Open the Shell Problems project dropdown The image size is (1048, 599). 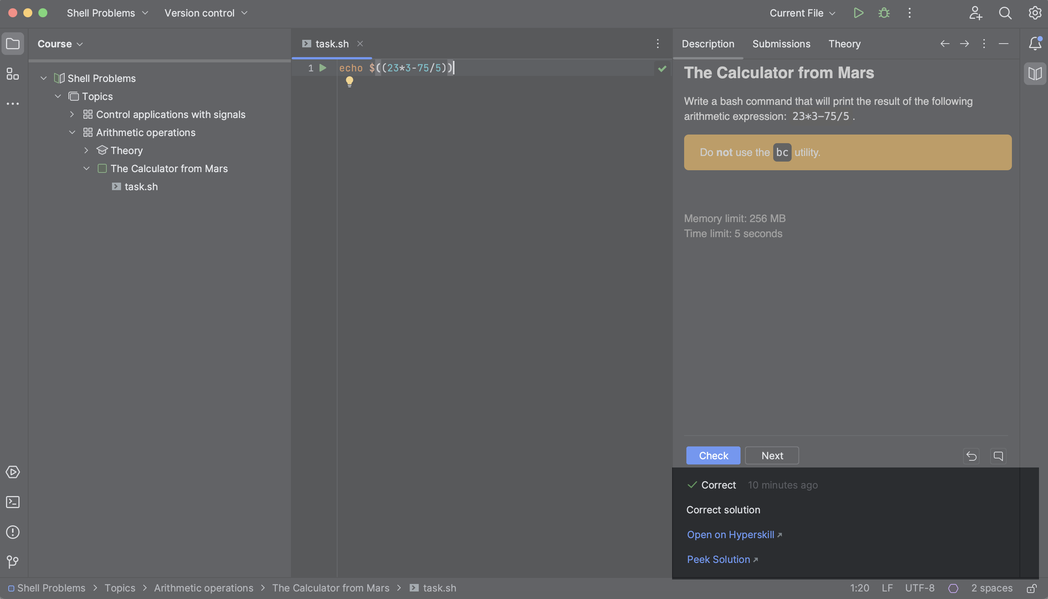coord(108,13)
